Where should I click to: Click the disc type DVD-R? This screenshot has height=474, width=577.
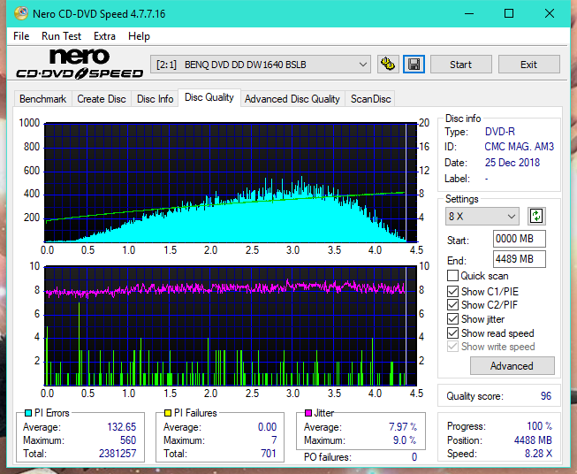click(500, 132)
